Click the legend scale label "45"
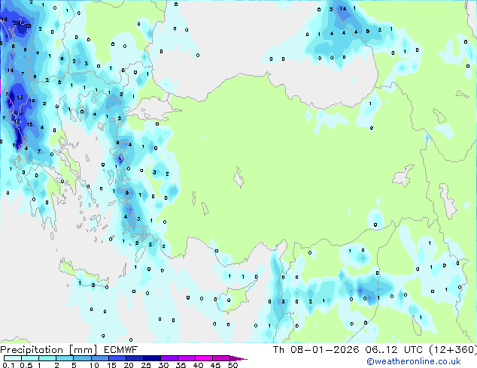Screen dimensions: 477x368 215,365
